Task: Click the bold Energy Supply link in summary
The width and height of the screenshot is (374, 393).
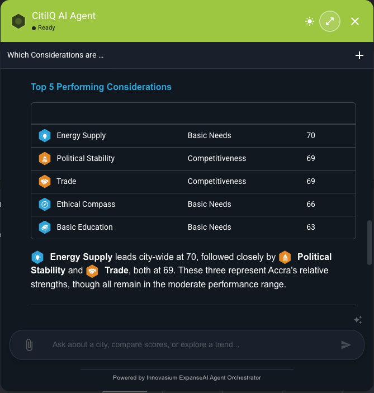Action: tap(81, 257)
